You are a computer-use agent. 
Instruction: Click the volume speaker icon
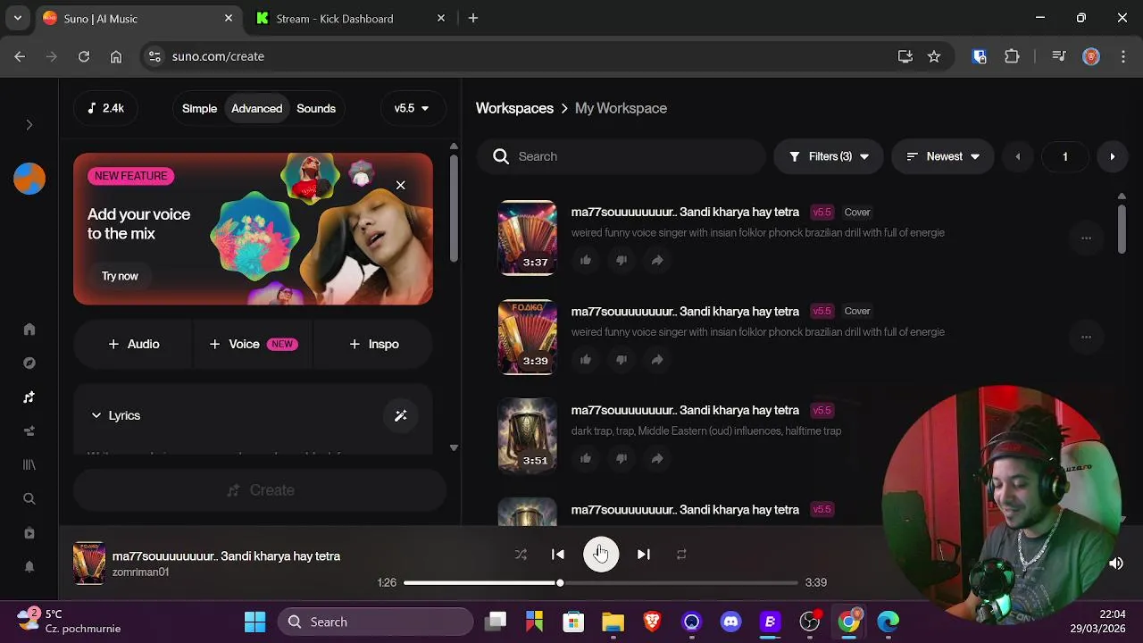[1115, 564]
